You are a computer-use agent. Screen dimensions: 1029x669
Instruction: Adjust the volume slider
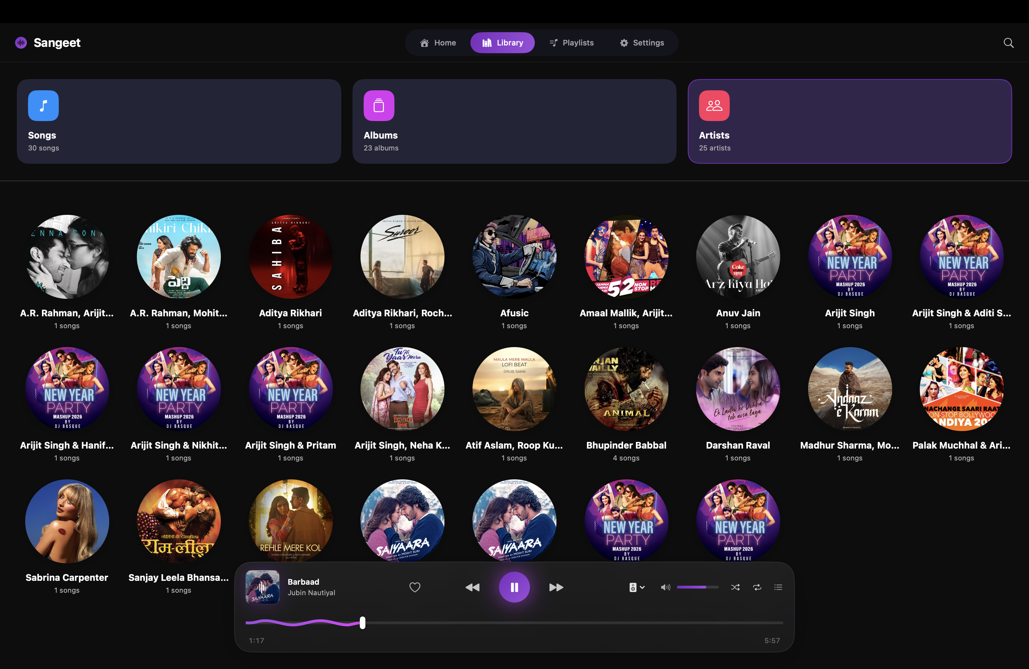click(x=698, y=587)
